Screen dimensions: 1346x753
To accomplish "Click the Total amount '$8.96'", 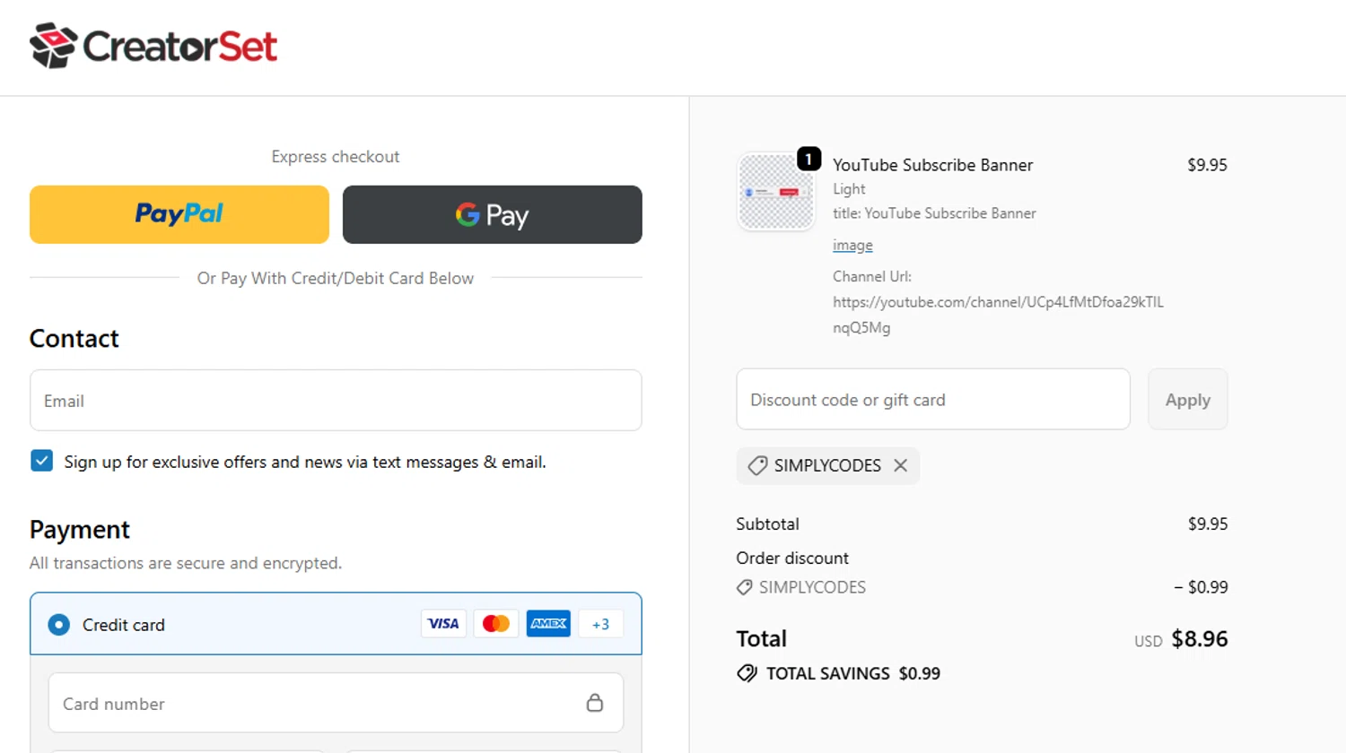I will pos(1200,639).
